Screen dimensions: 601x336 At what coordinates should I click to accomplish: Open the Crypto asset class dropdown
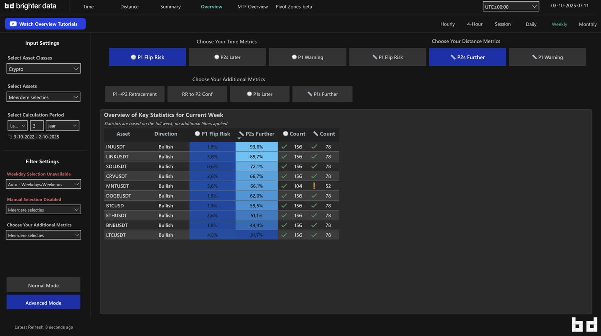44,69
